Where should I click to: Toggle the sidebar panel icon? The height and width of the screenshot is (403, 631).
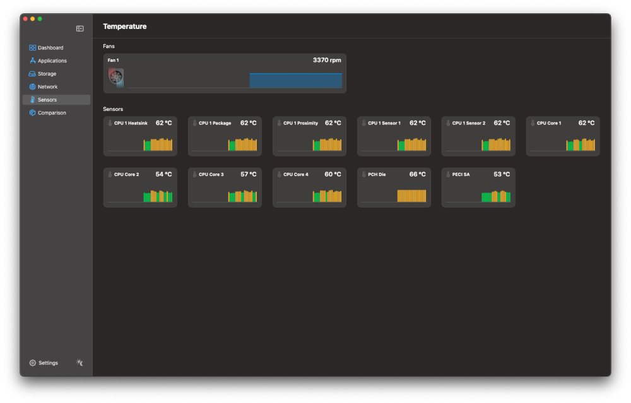tap(80, 28)
